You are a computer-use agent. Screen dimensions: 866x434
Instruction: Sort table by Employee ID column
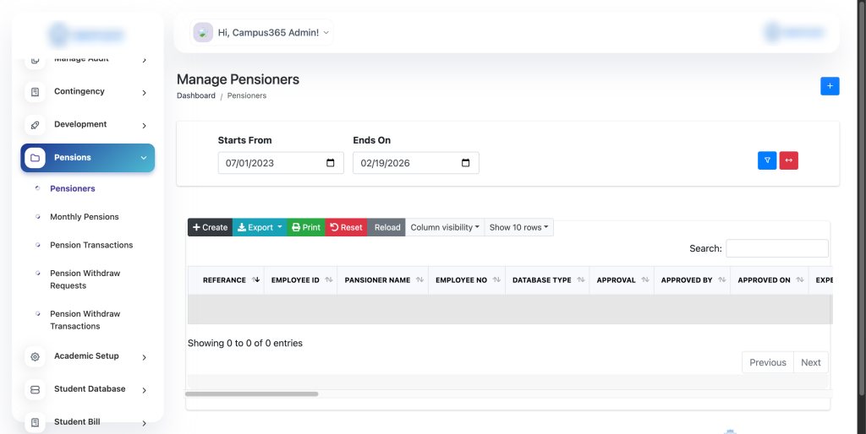296,280
